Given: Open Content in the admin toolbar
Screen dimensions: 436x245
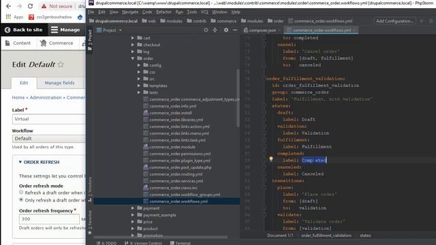Looking at the screenshot, I should [18, 43].
